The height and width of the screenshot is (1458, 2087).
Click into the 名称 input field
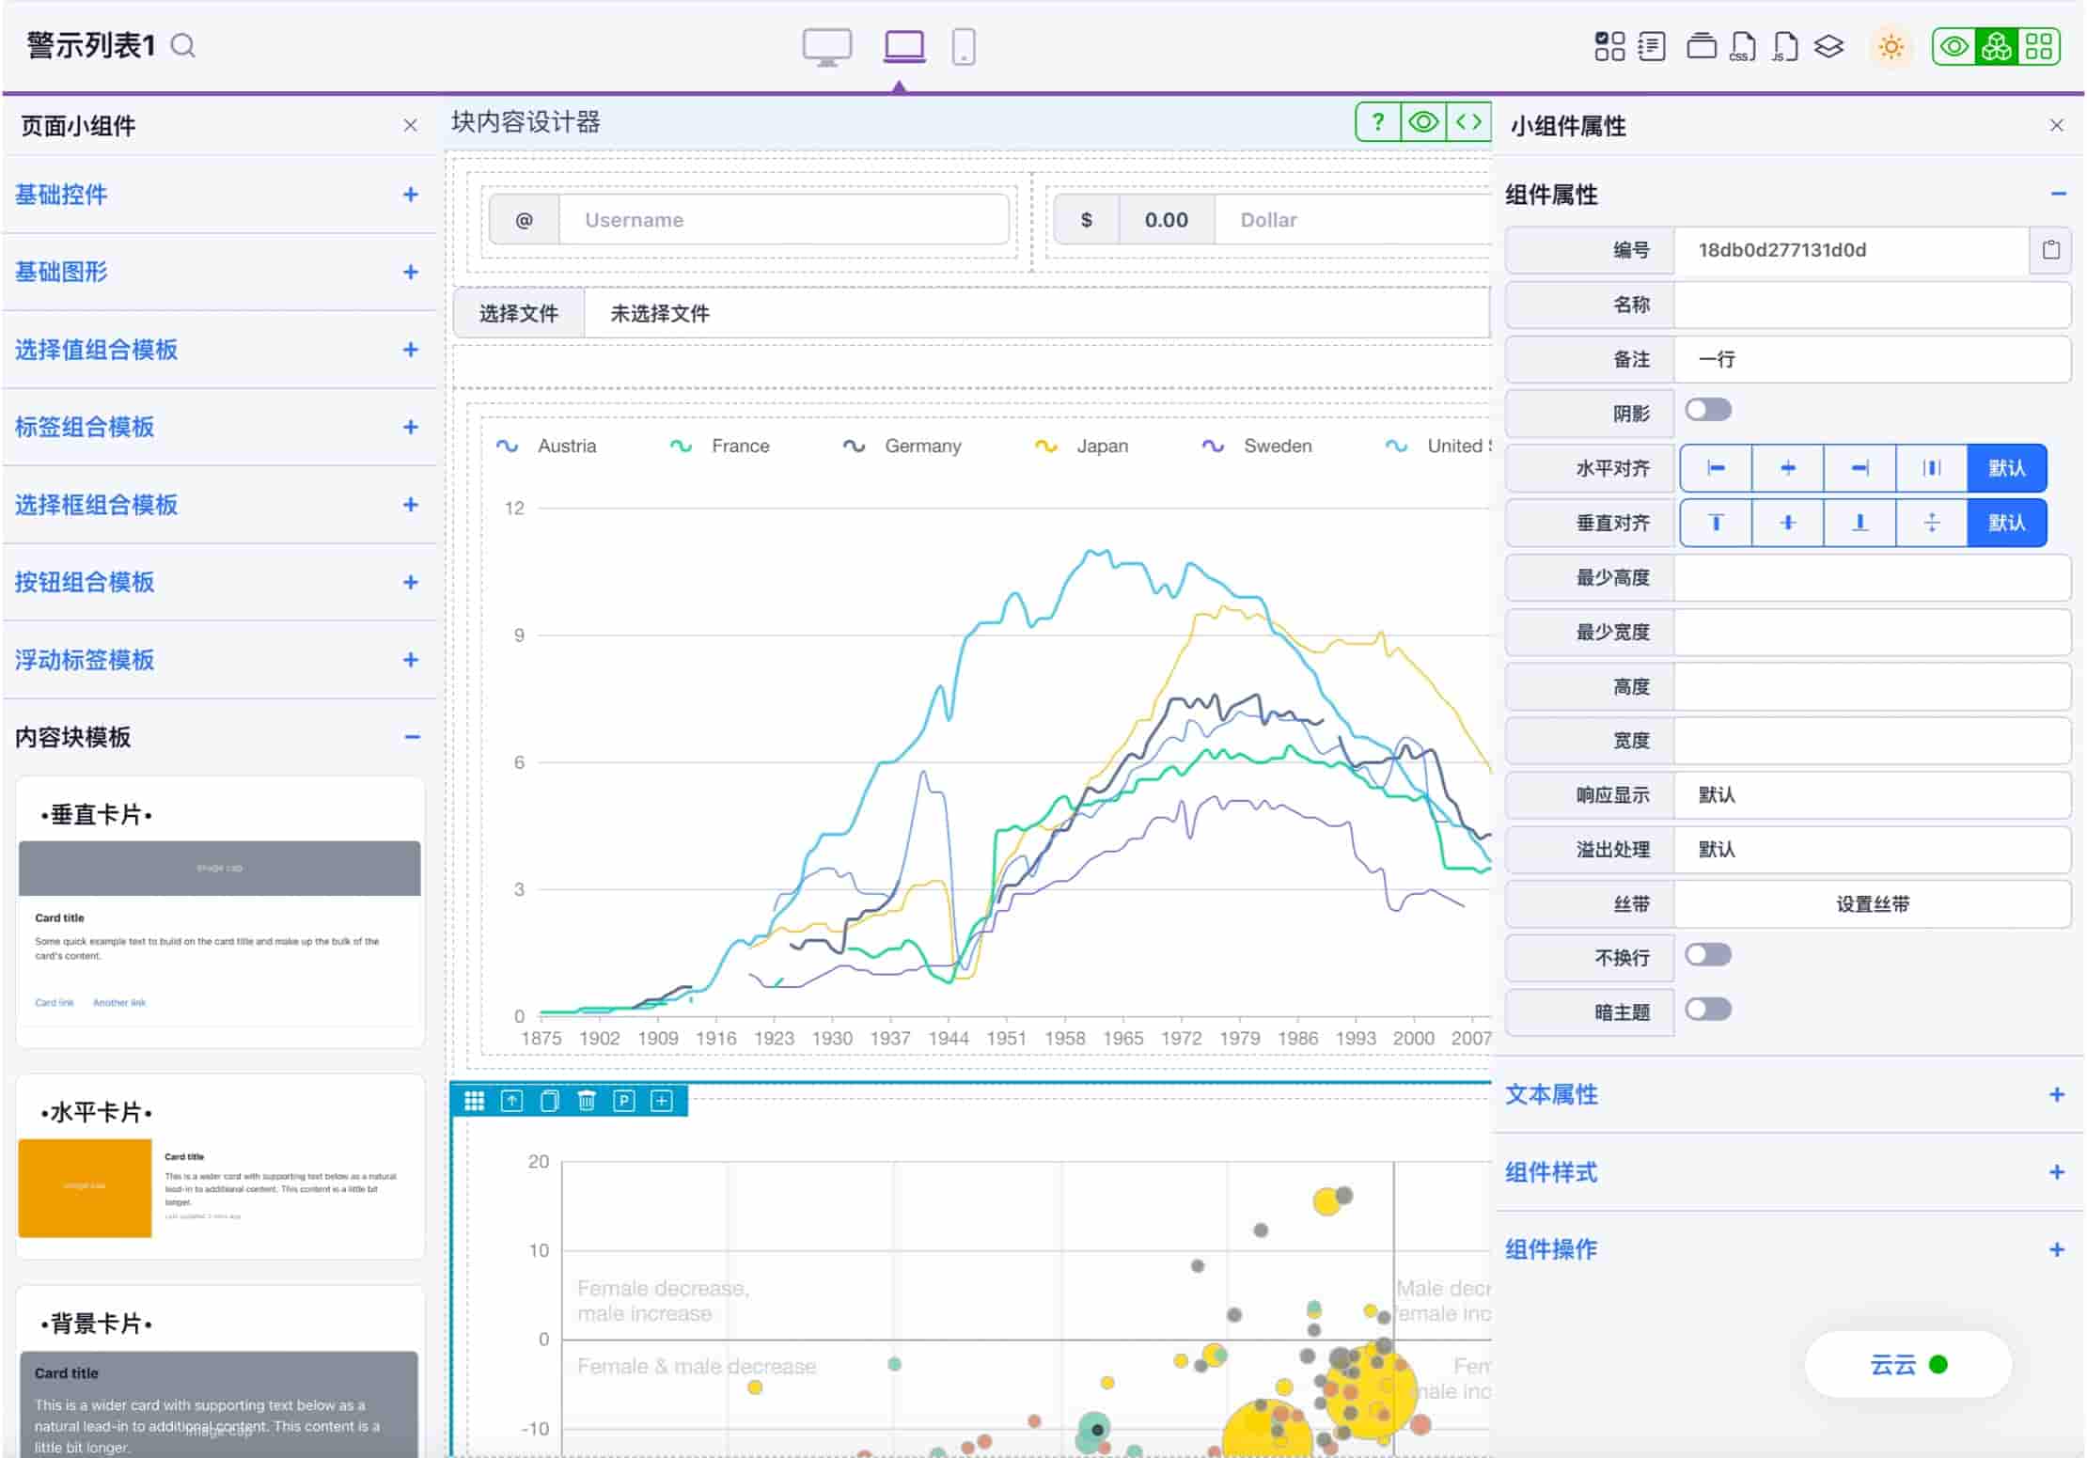[1872, 305]
